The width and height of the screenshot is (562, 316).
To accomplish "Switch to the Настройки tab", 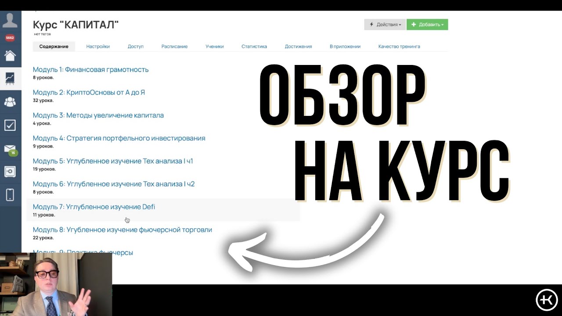I will pyautogui.click(x=98, y=47).
